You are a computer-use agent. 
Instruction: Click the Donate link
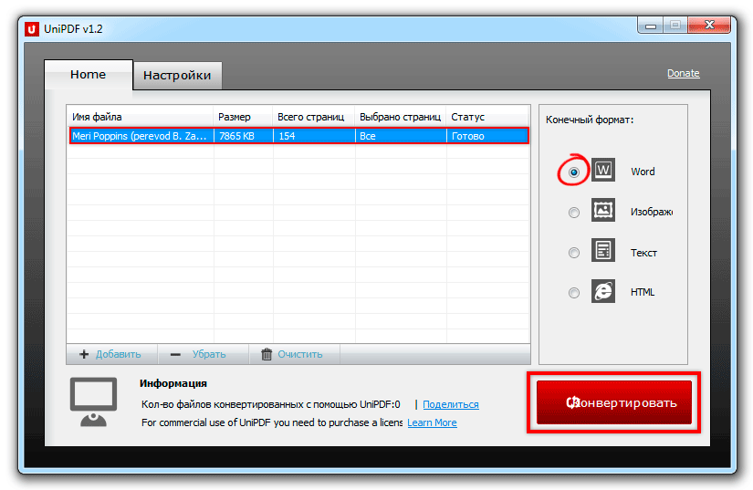coord(683,73)
